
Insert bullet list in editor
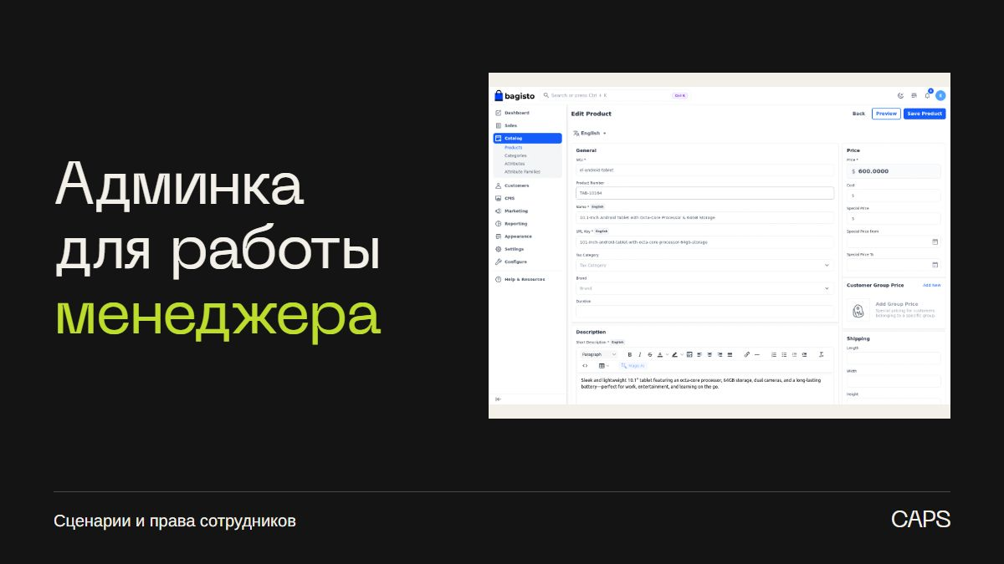click(x=784, y=354)
